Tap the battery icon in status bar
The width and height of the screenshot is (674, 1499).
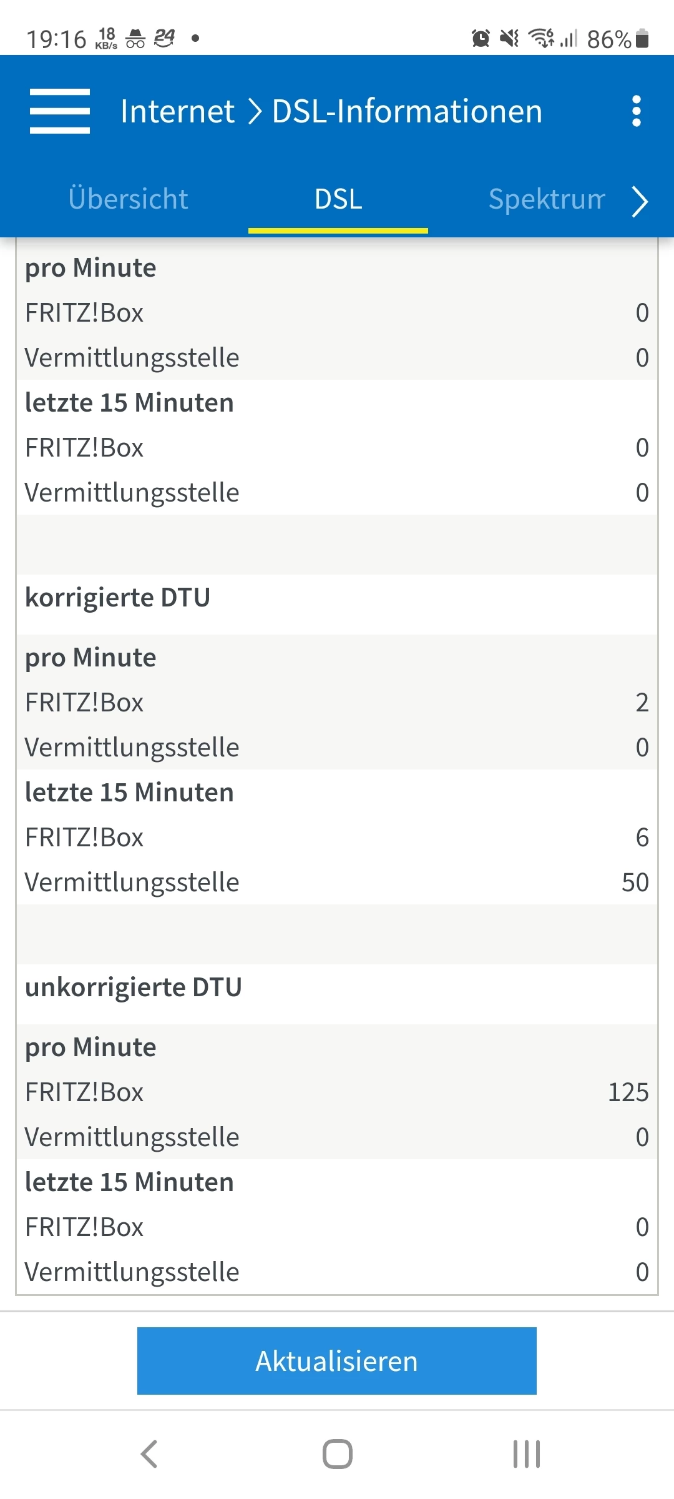pos(642,39)
